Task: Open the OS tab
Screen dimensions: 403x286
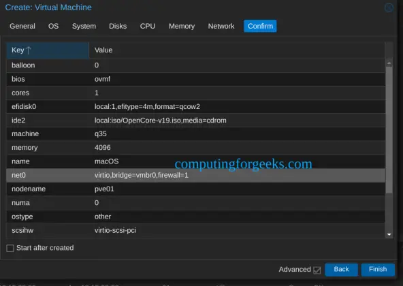Action: coord(54,27)
